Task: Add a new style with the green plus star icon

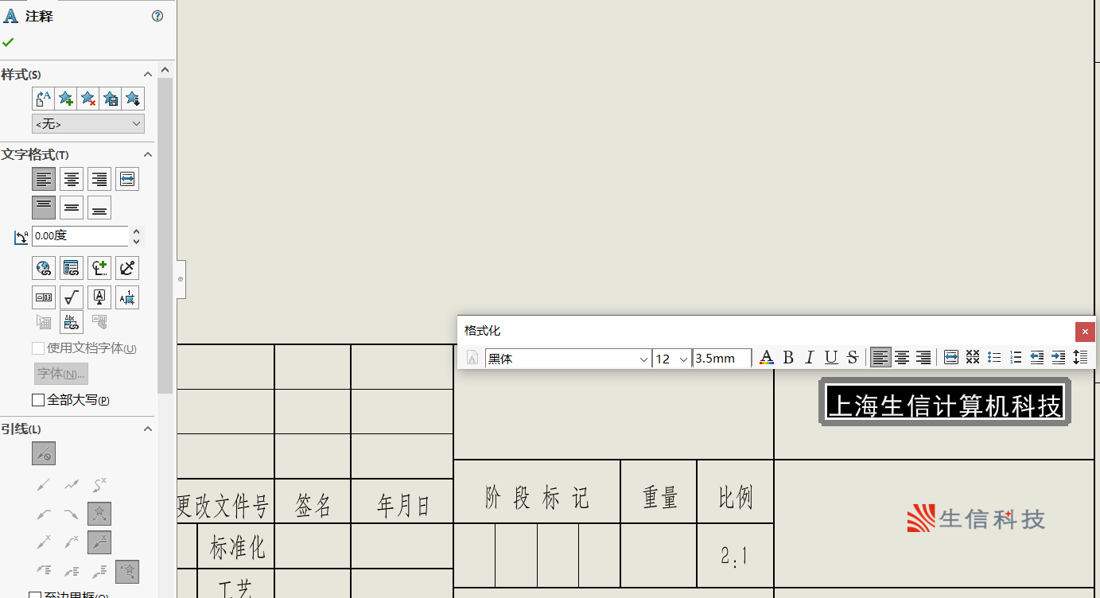Action: [x=66, y=99]
